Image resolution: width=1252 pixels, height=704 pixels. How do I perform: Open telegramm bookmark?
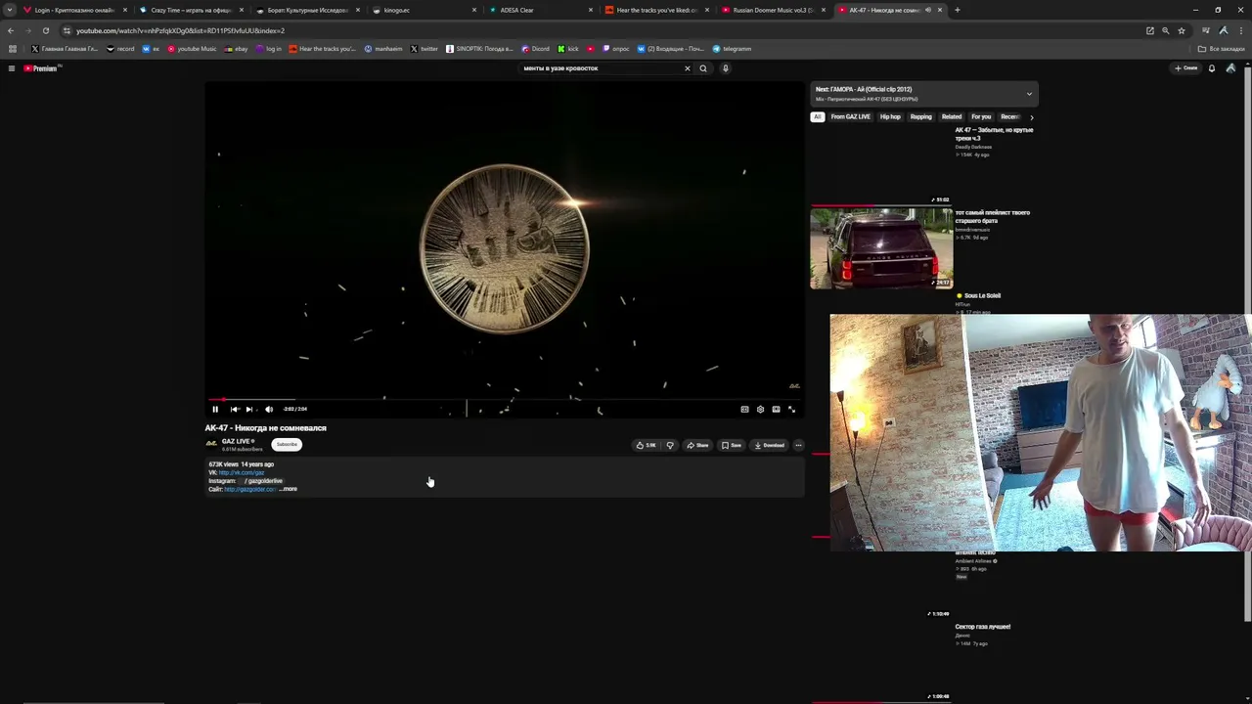tap(732, 49)
